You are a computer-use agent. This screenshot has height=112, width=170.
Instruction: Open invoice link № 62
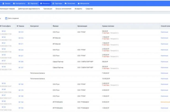coord(4,37)
